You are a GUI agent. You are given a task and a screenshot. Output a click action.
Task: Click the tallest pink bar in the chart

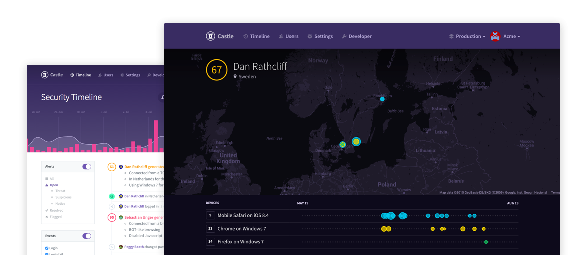click(x=156, y=136)
